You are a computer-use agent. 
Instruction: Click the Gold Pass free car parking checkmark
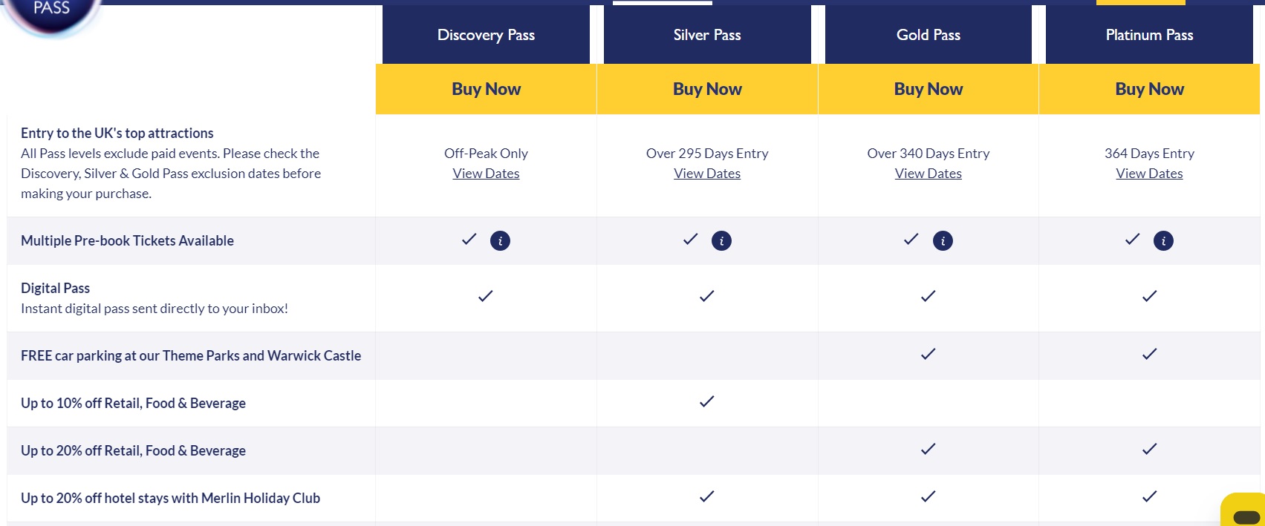coord(928,355)
